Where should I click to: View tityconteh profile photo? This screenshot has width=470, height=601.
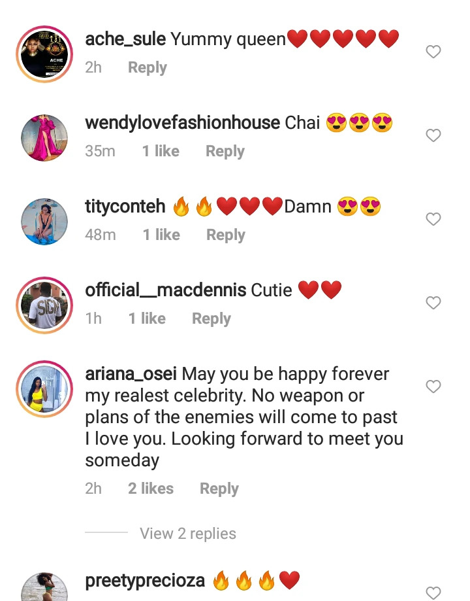pos(44,222)
